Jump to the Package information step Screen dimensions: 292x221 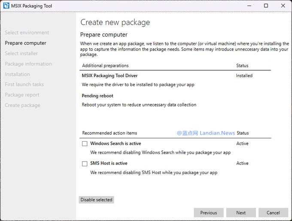coord(28,64)
